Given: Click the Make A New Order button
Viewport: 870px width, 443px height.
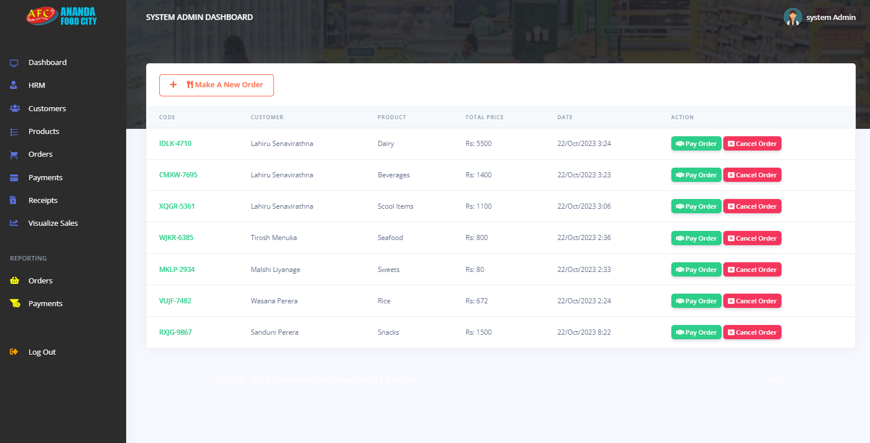Looking at the screenshot, I should pos(216,84).
